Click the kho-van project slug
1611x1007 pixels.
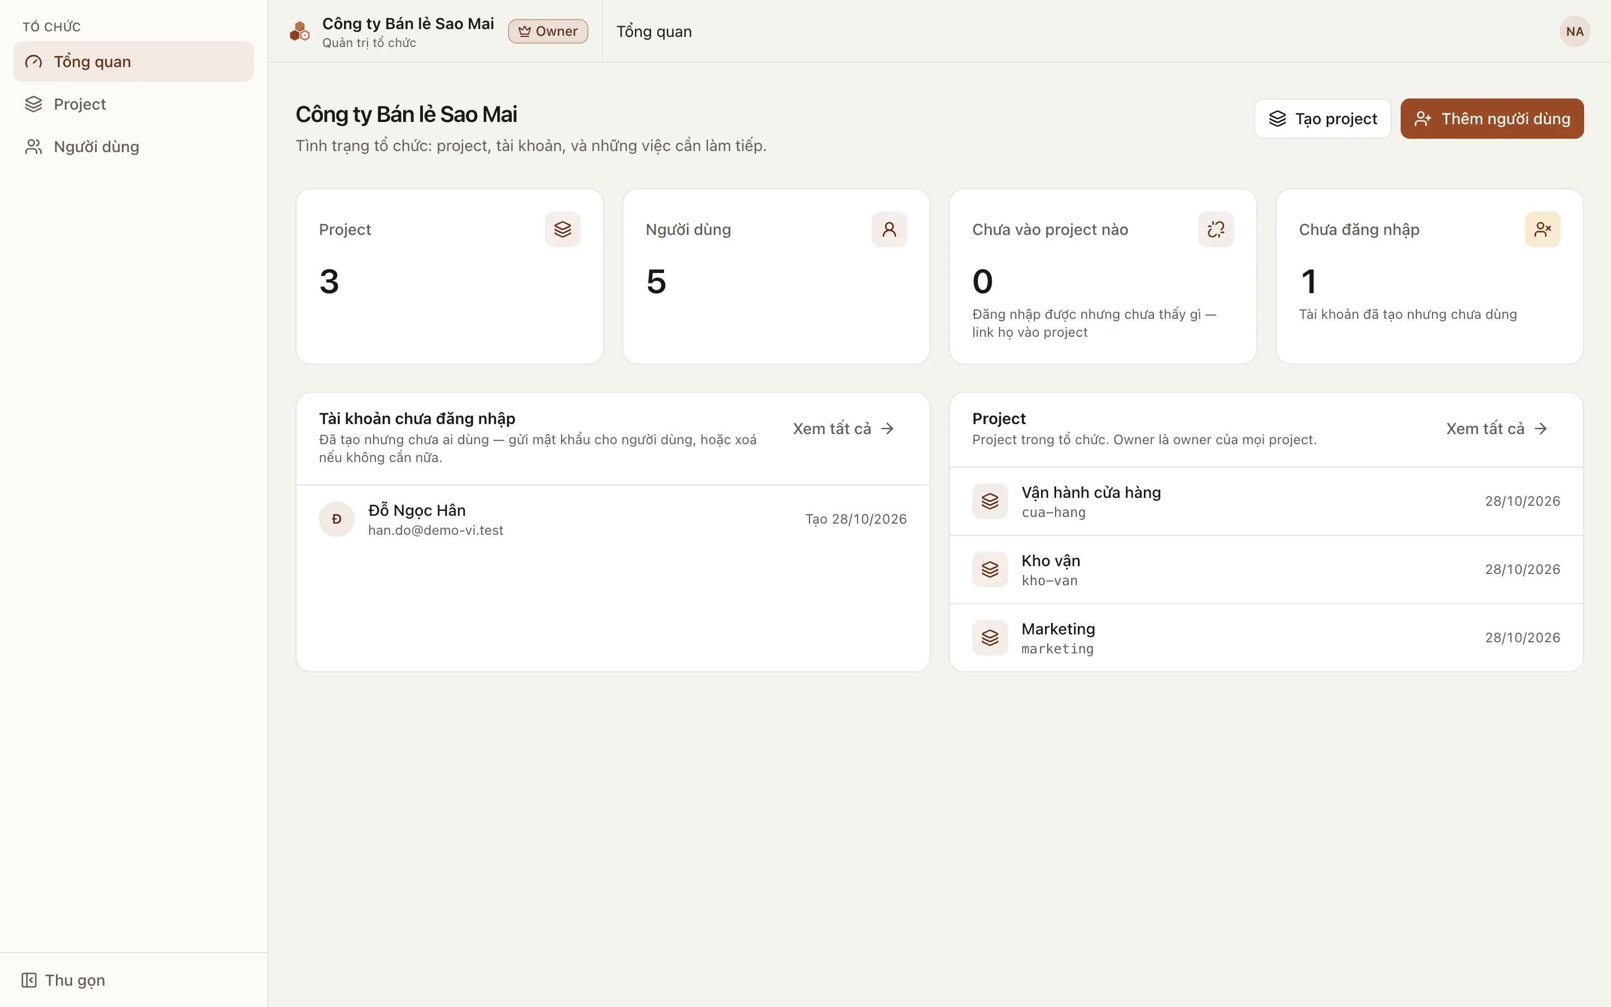[x=1049, y=581]
